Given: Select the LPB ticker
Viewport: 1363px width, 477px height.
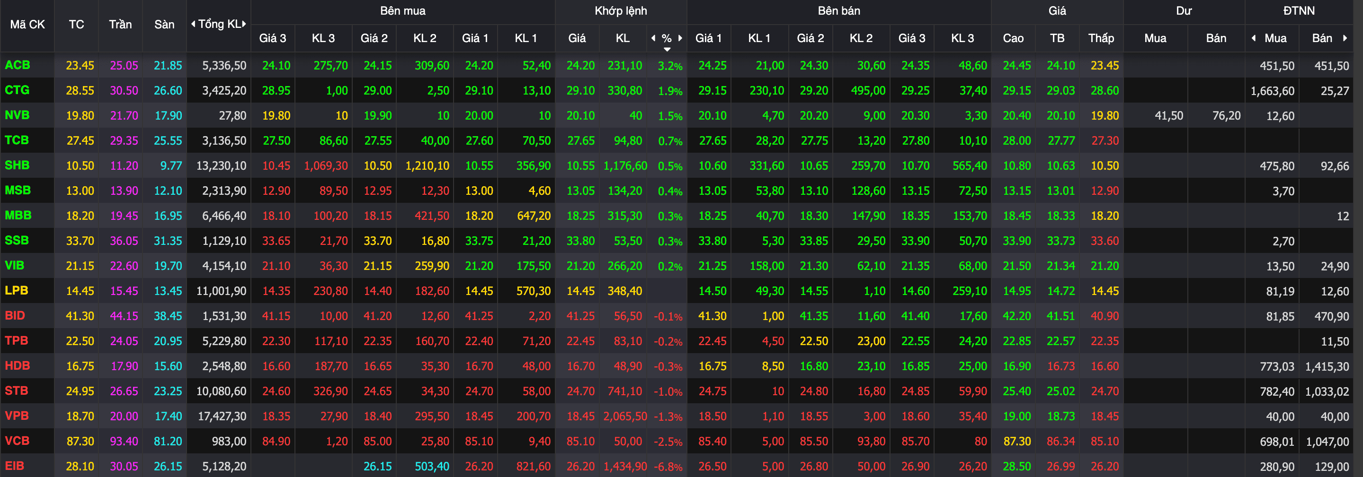Looking at the screenshot, I should (x=17, y=291).
